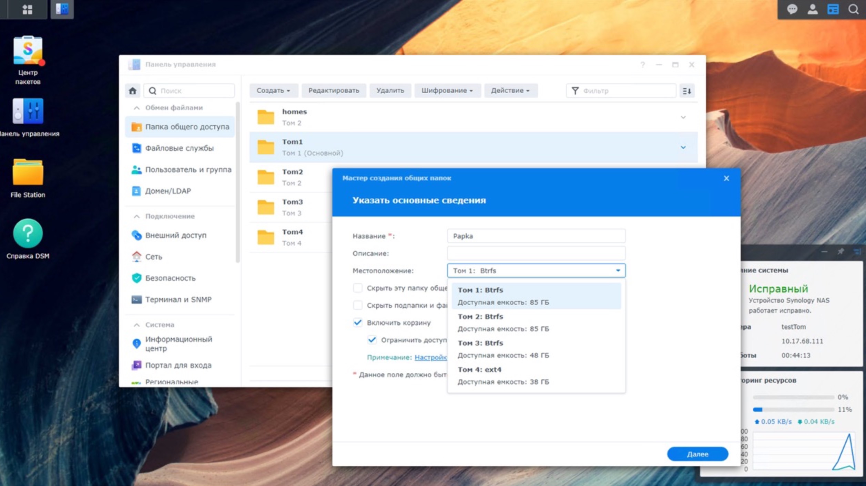Screen dimensions: 866x486
Task: Uncheck Включить корзину option
Action: click(358, 323)
